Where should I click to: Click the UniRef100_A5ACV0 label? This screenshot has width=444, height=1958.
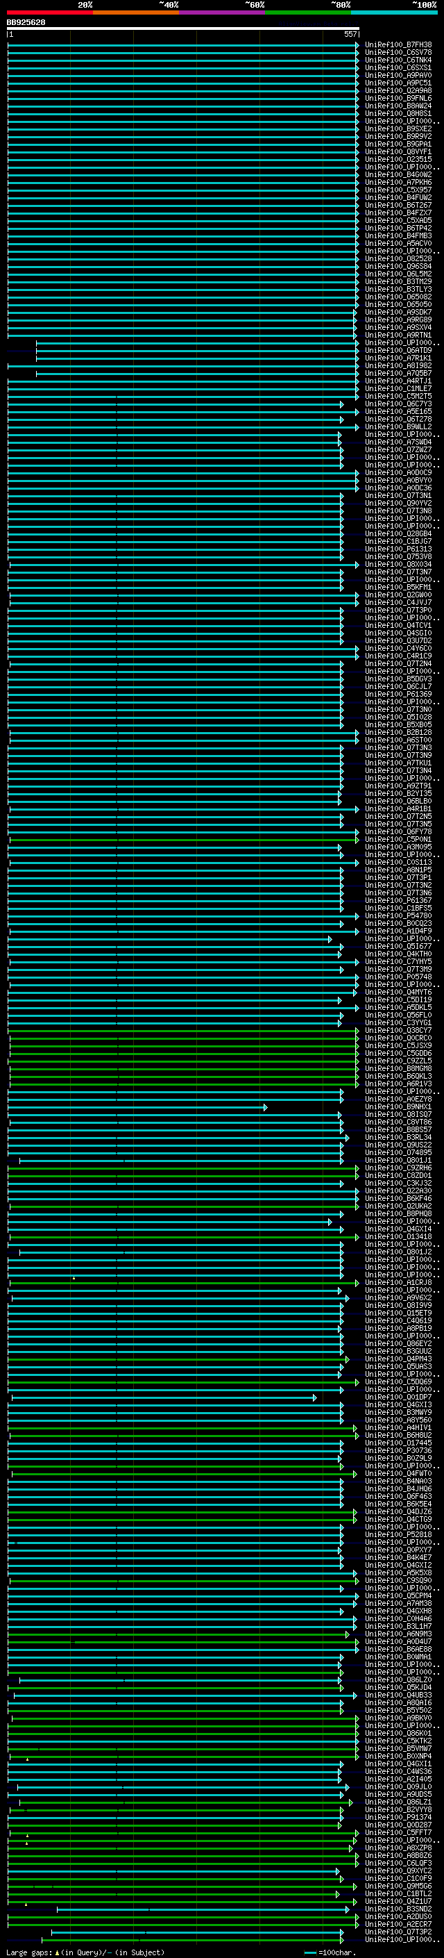click(x=398, y=243)
